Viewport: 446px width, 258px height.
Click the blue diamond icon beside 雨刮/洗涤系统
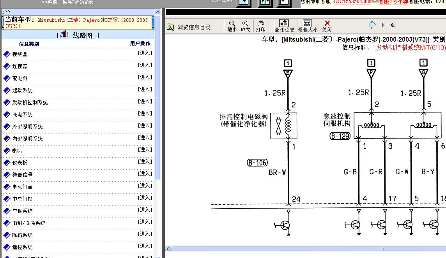tap(7, 223)
